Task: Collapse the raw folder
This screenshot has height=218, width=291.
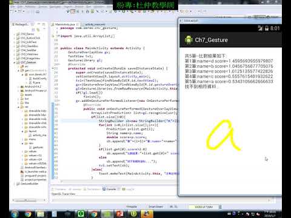Action: pyautogui.click(x=22, y=144)
